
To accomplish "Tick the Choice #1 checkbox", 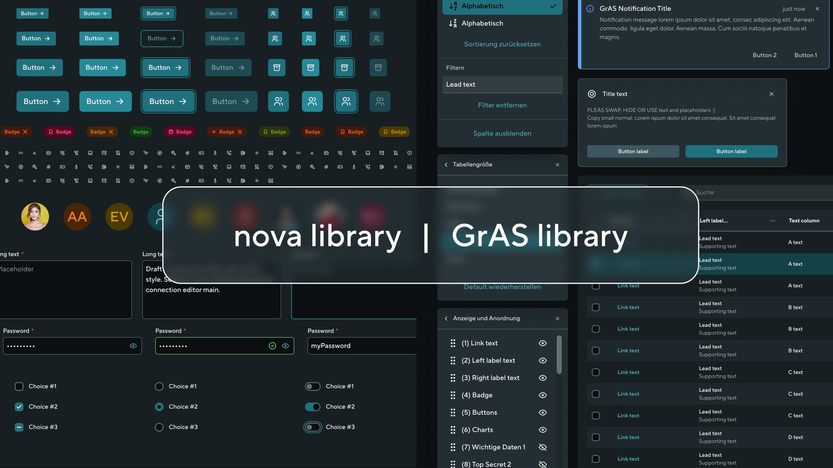I will 19,387.
